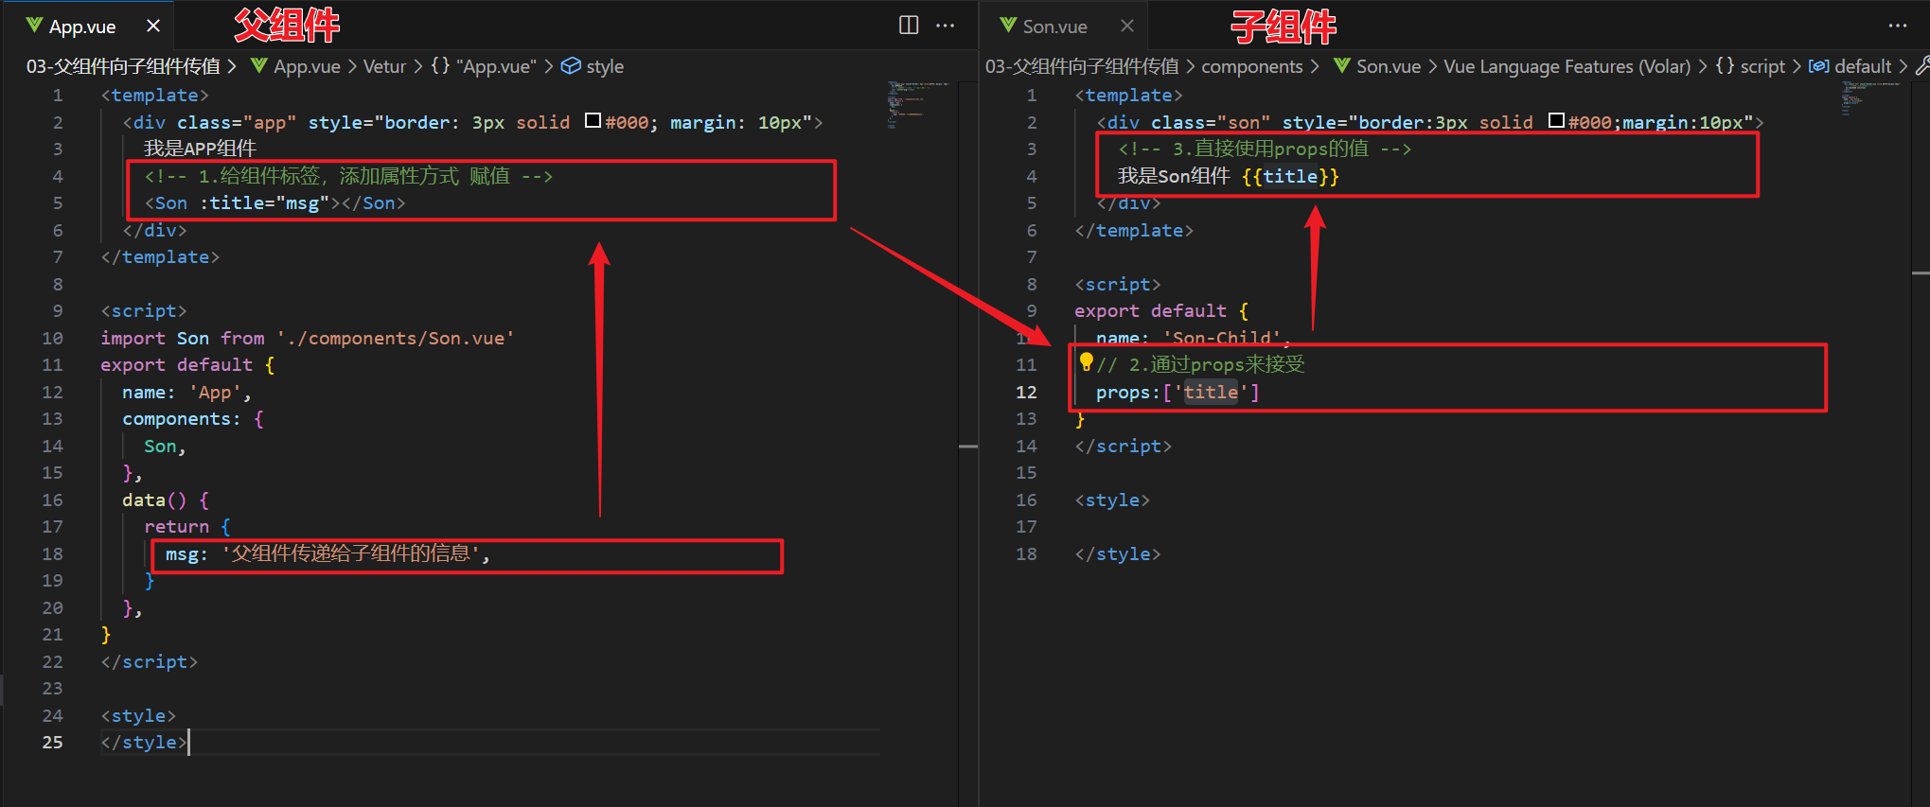Close the App.vue tab
Screen dimensions: 1930x807
click(153, 26)
